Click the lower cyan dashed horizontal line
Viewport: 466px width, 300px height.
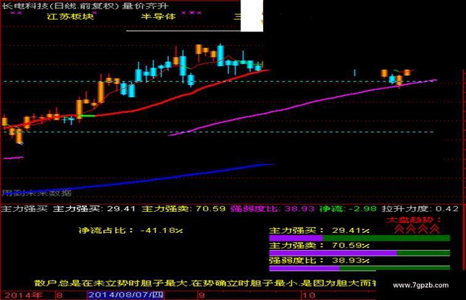(217, 132)
